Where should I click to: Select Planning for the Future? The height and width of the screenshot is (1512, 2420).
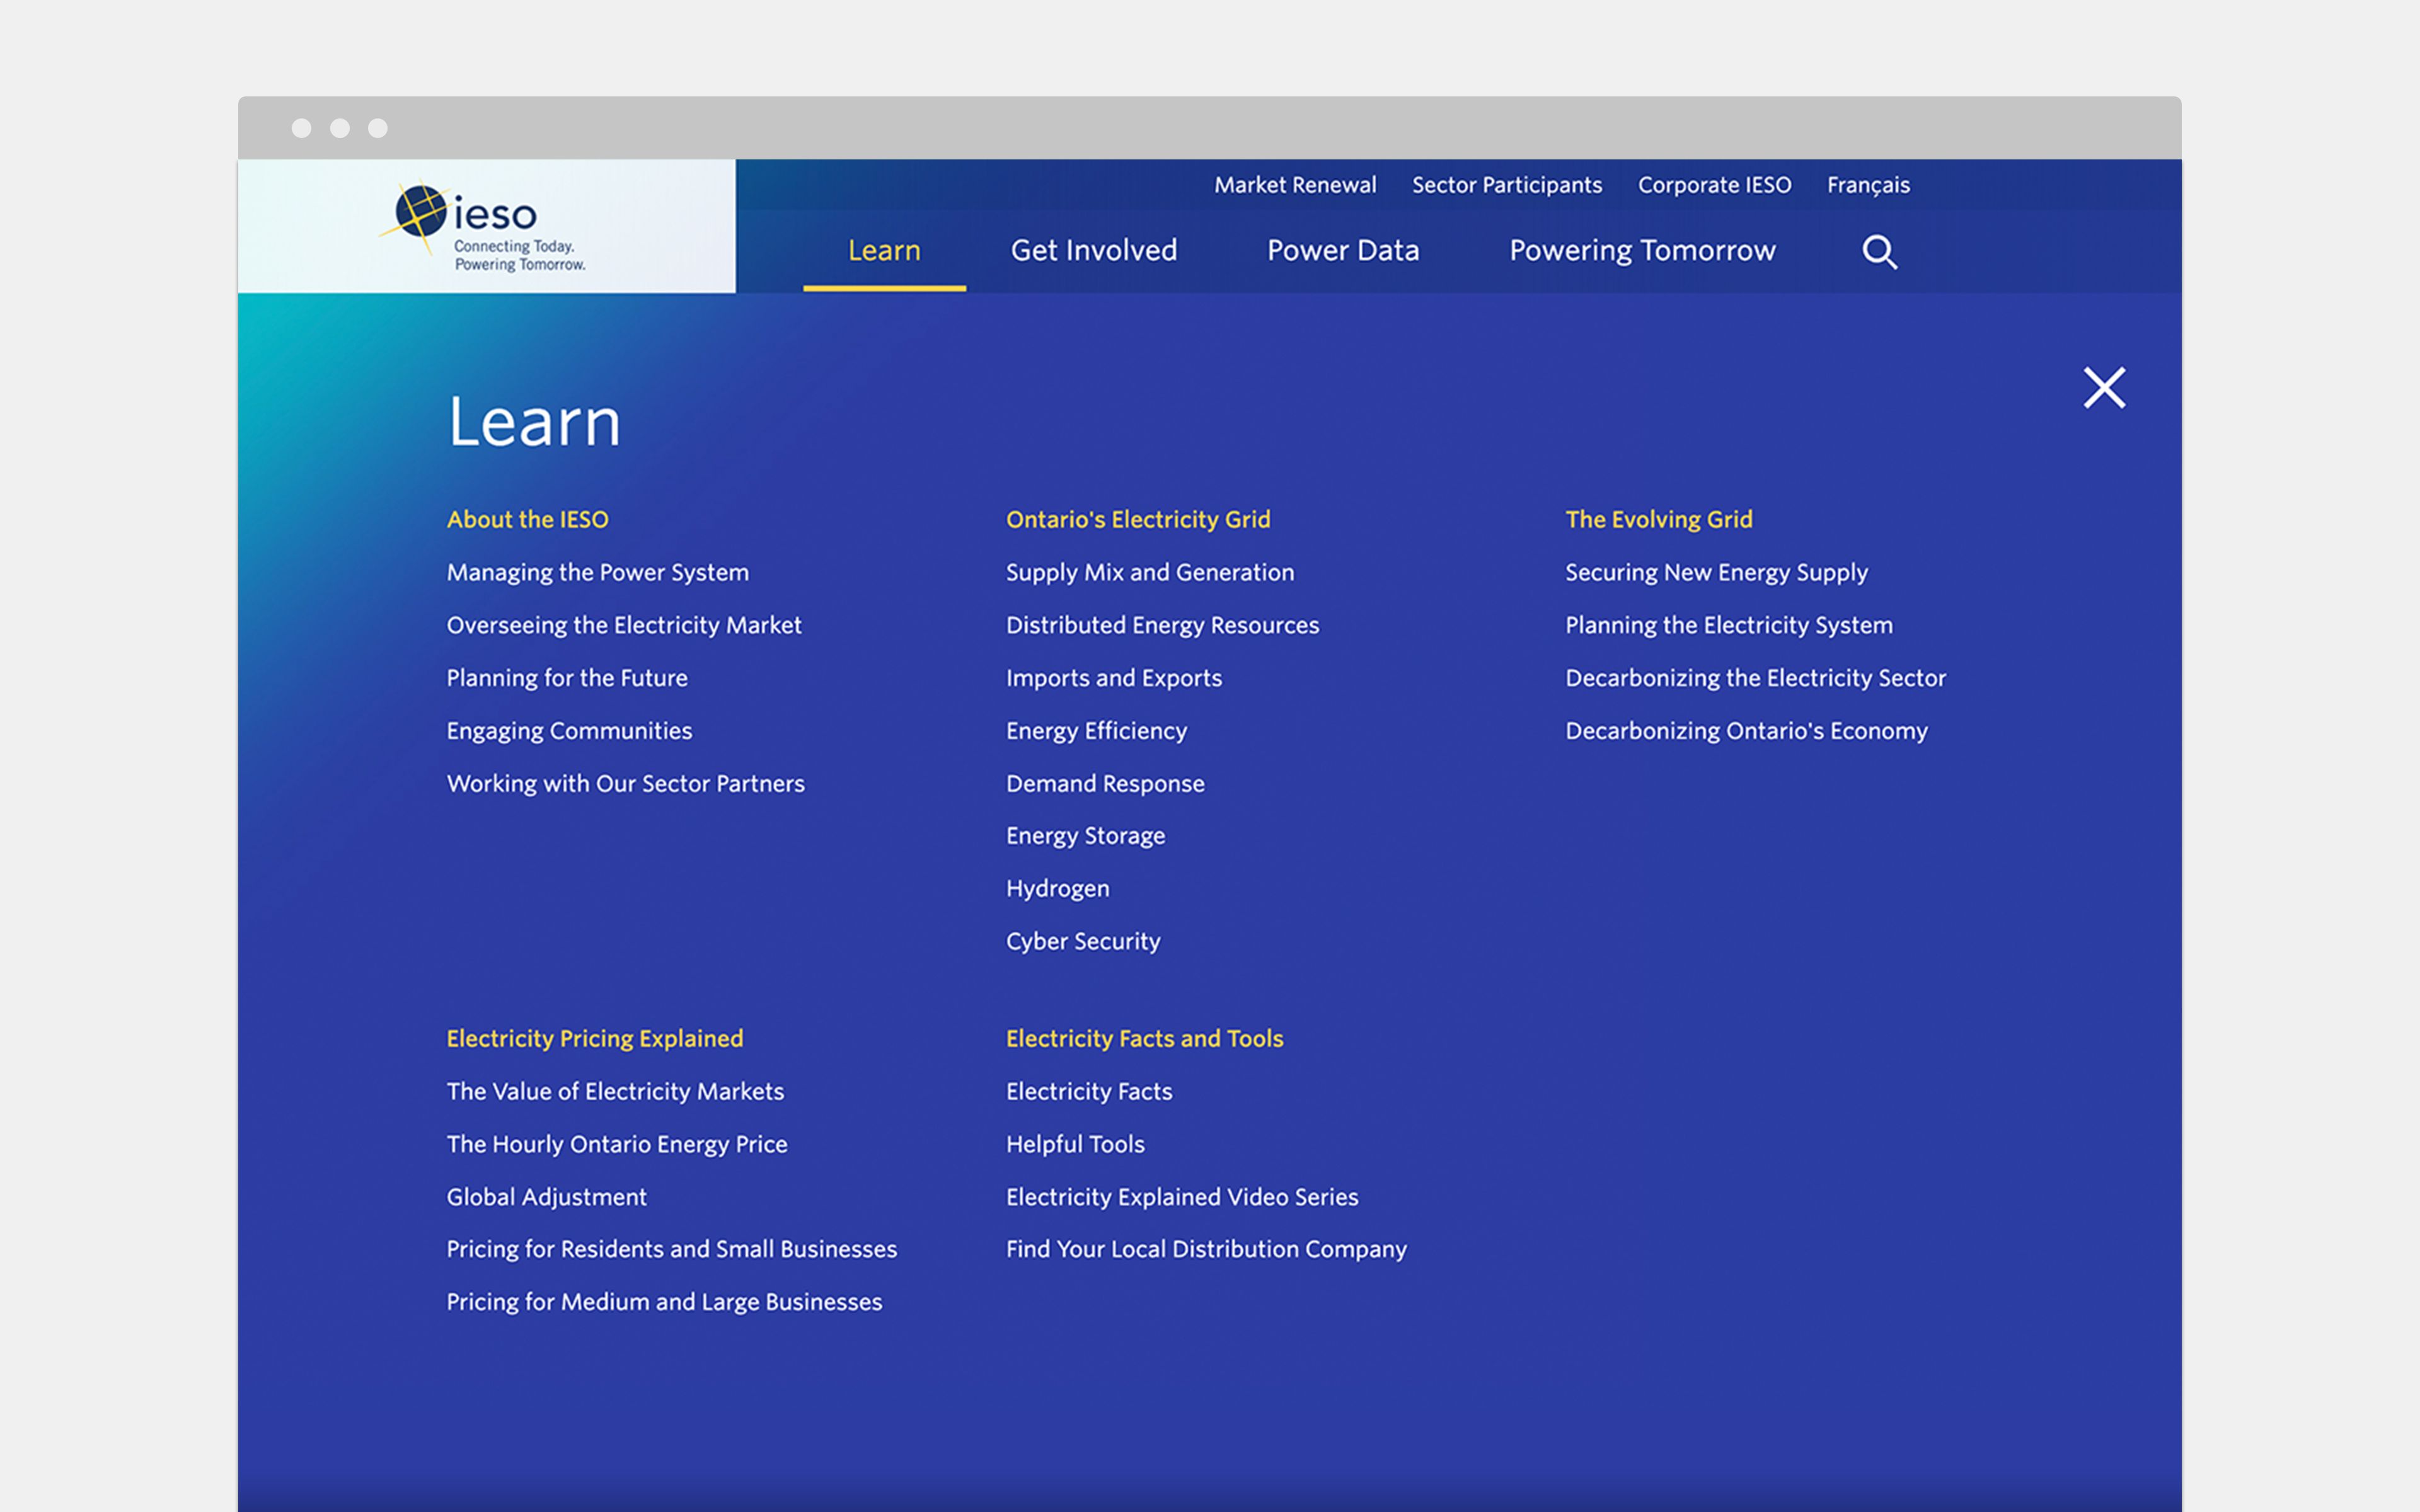tap(567, 678)
